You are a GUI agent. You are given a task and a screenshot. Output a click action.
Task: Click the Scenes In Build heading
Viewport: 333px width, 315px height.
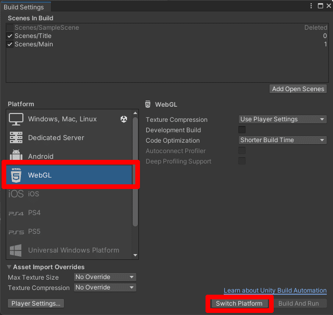31,18
